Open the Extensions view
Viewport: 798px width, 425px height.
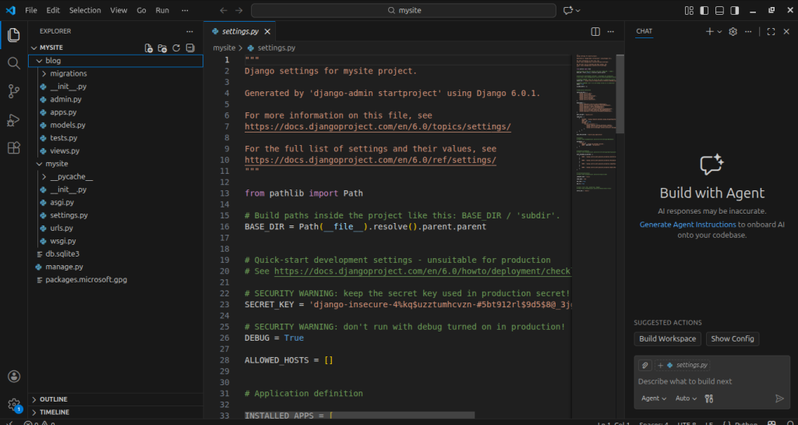point(13,147)
